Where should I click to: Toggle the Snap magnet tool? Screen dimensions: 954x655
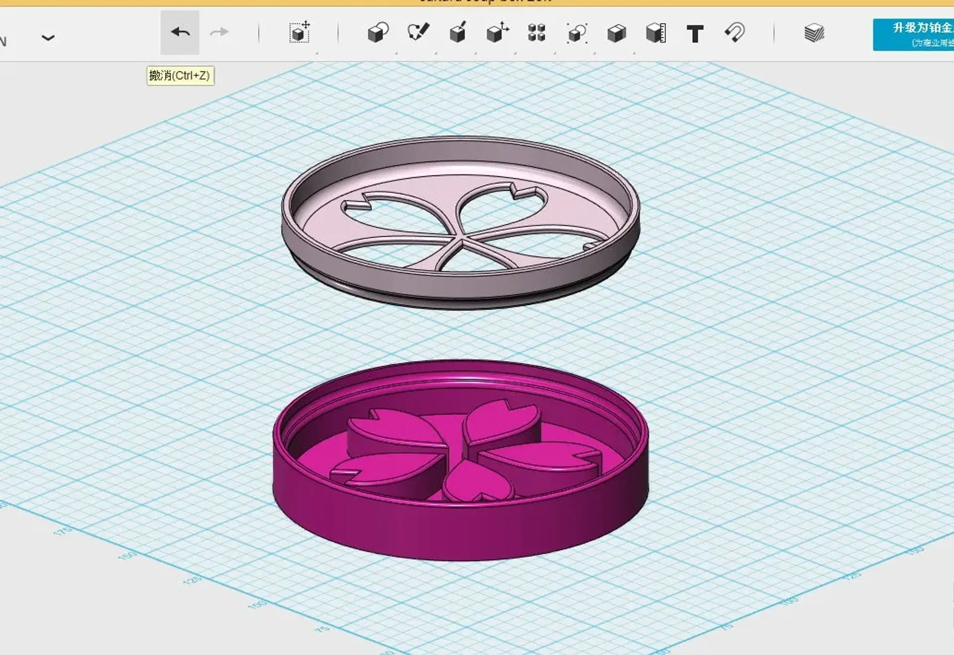coord(735,33)
